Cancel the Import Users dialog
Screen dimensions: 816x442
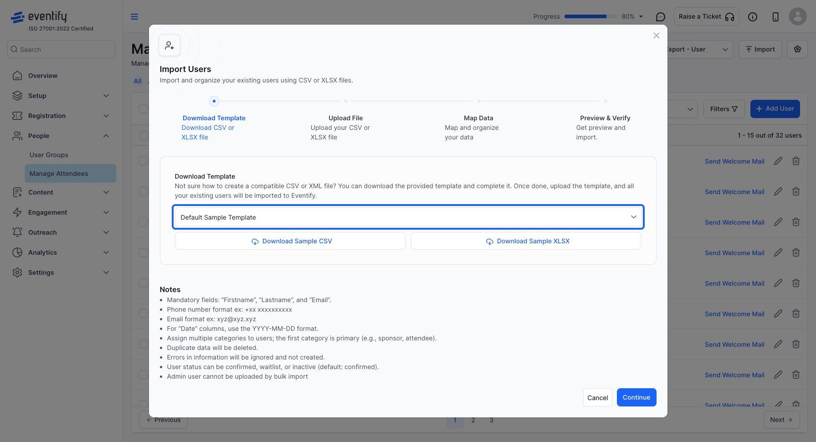coord(598,397)
